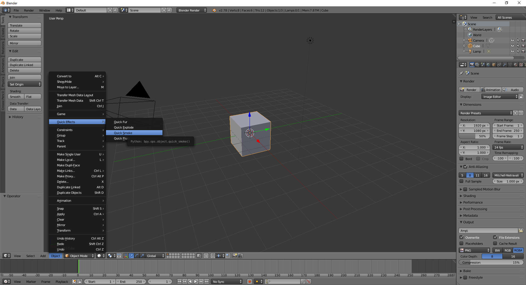The image size is (526, 285).
Task: Click the Animation render button
Action: (491, 90)
